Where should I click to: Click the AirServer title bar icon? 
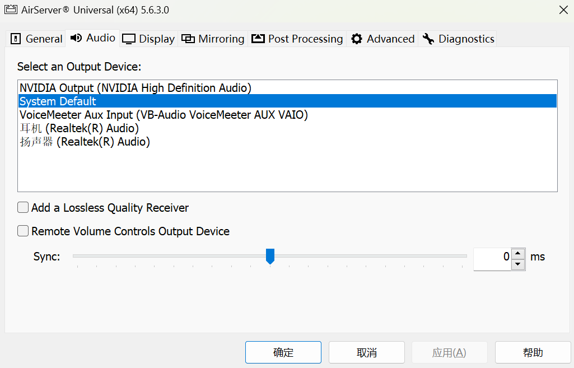11,10
